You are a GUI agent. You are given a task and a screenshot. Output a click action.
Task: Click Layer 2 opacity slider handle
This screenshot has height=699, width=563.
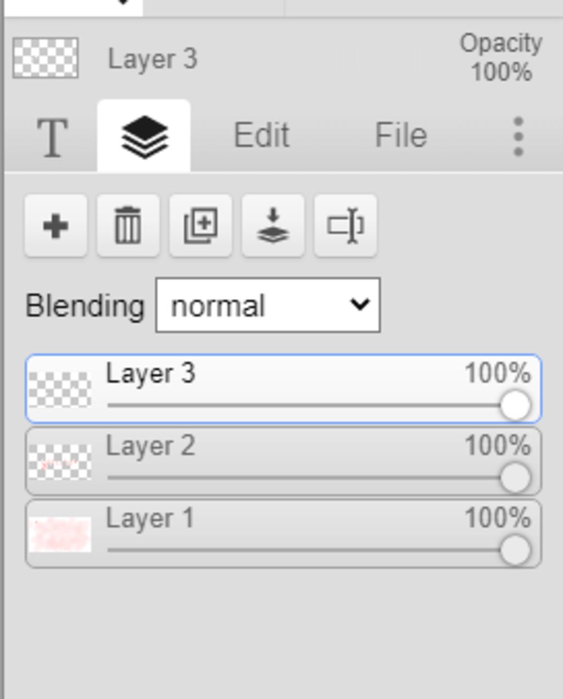[x=515, y=478]
